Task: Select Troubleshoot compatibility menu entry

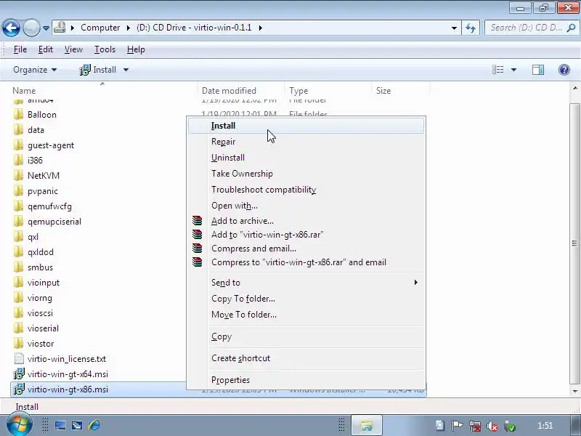Action: (306, 190)
